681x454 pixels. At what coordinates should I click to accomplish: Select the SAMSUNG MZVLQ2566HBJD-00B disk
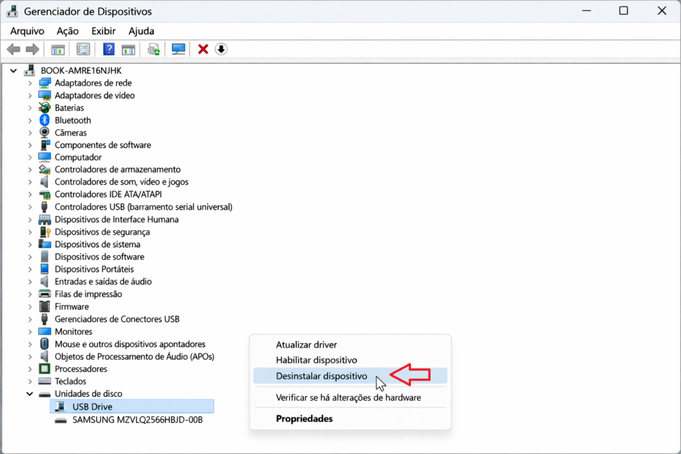pyautogui.click(x=137, y=419)
